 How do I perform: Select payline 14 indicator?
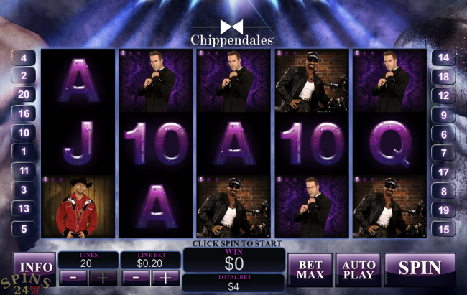pos(443,57)
